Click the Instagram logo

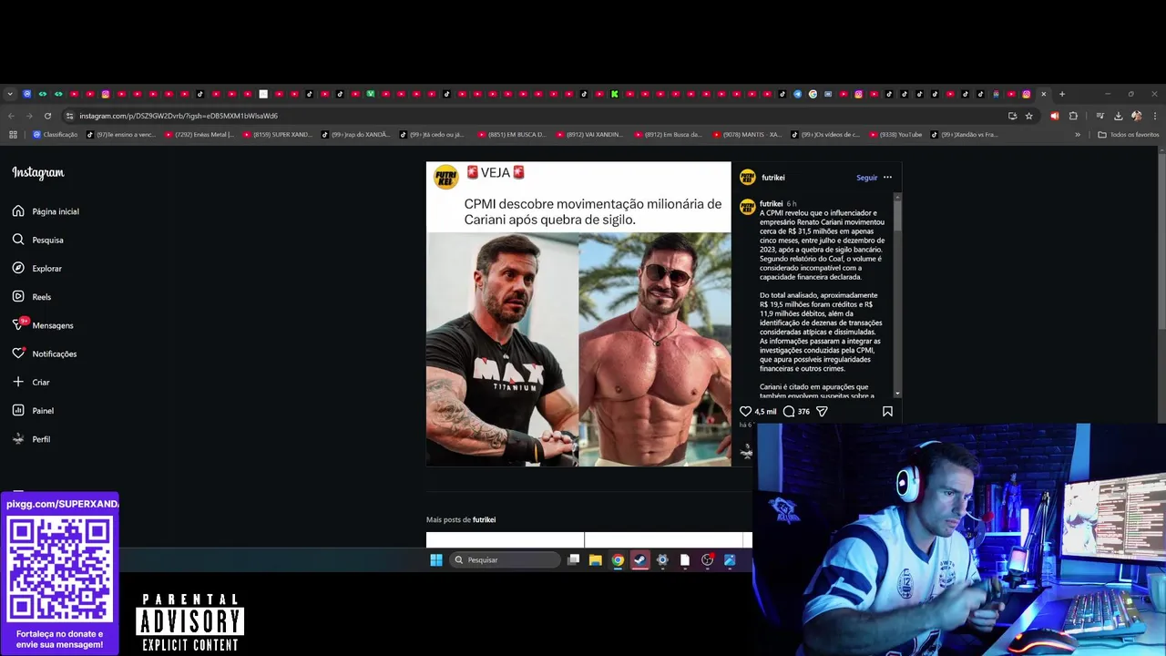coord(38,173)
